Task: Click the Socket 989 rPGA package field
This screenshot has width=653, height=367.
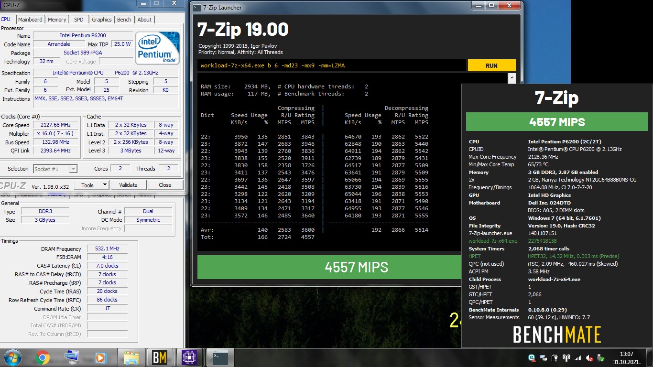Action: click(x=83, y=53)
